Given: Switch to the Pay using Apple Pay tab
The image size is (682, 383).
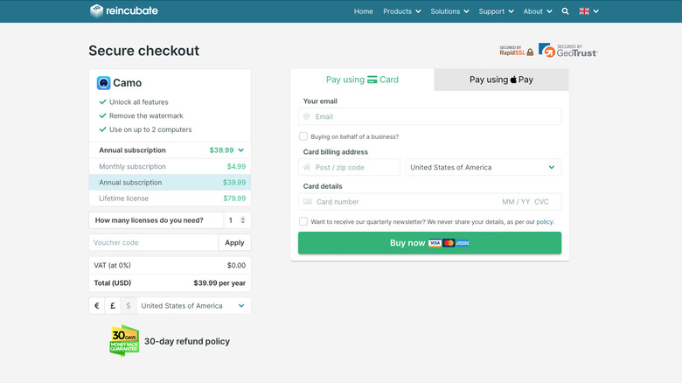Looking at the screenshot, I should pos(501,80).
